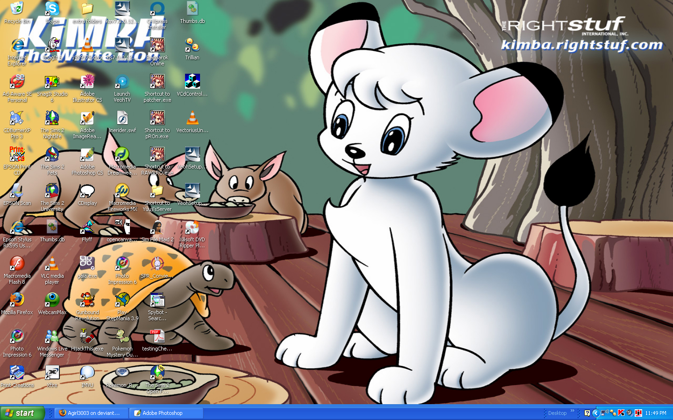Launch the IMVU desktop icon

87,377
